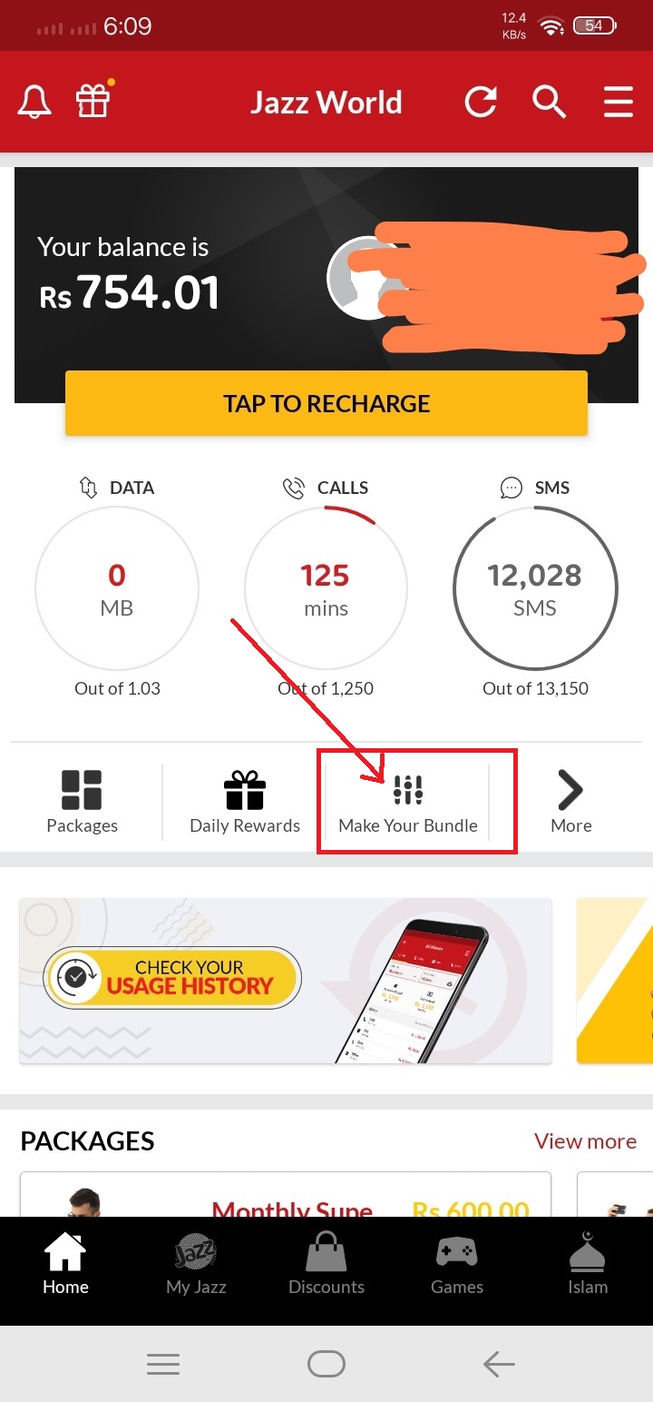Open Daily Rewards gift icon

pyautogui.click(x=245, y=802)
